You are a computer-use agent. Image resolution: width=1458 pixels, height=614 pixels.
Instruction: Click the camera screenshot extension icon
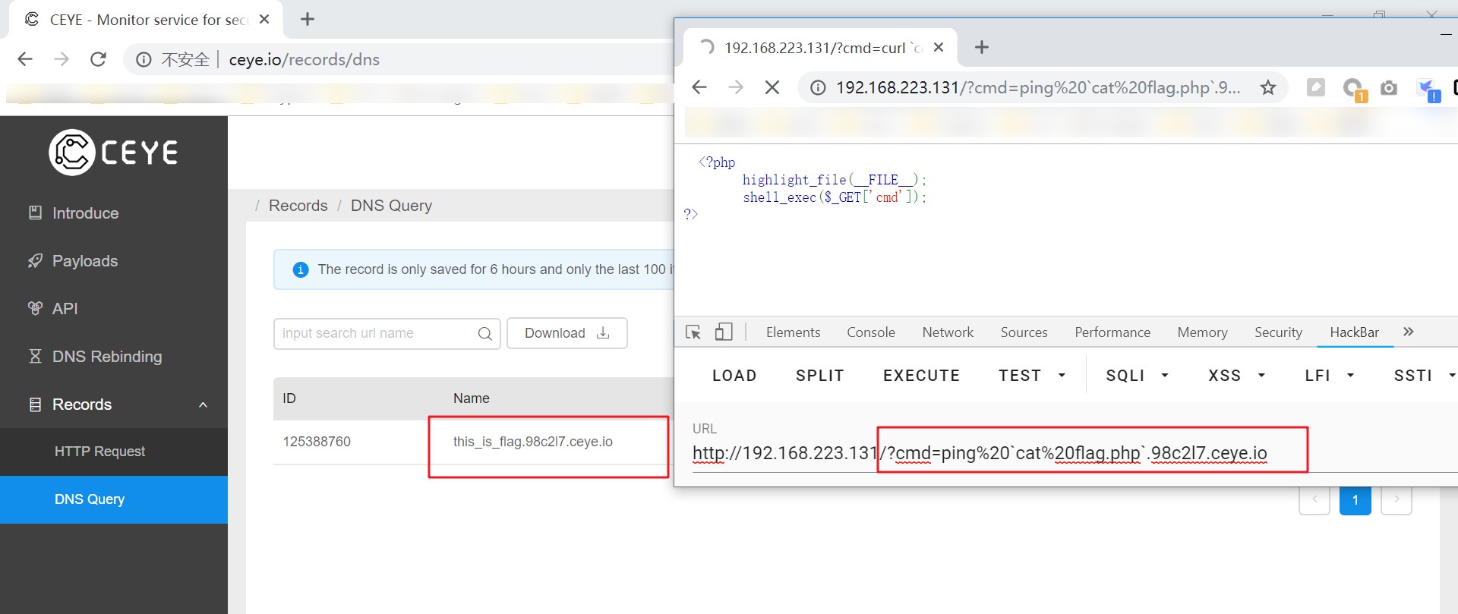click(x=1389, y=87)
